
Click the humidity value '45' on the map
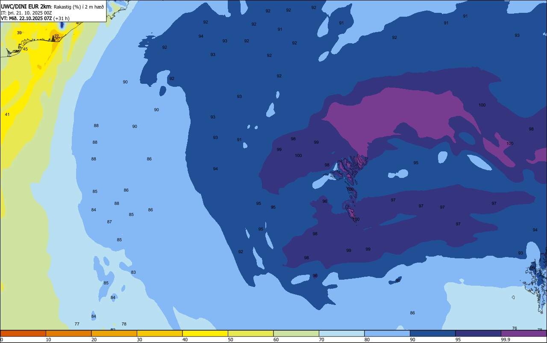25,49
